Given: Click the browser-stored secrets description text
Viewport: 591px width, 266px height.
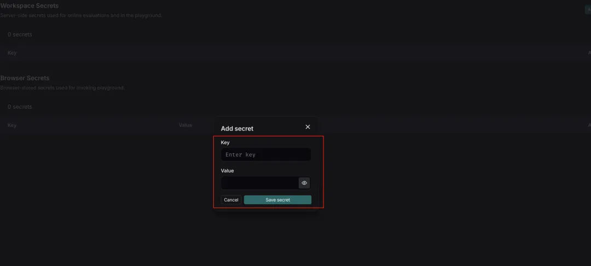Looking at the screenshot, I should [x=62, y=87].
